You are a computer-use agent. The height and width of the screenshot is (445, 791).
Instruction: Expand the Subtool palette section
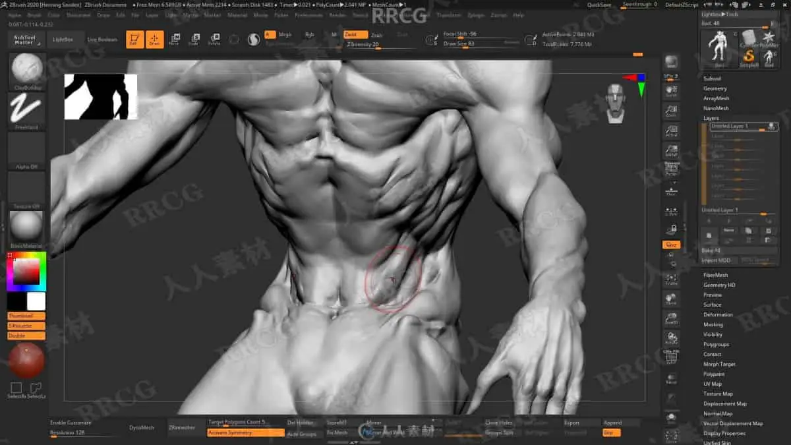(x=712, y=78)
